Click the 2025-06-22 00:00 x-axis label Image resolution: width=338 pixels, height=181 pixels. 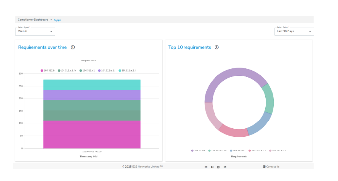[x=92, y=151]
